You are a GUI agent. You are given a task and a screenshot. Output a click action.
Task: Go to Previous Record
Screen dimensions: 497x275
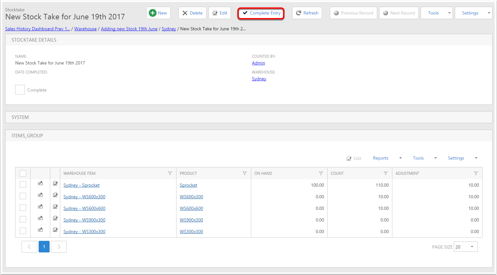(353, 13)
